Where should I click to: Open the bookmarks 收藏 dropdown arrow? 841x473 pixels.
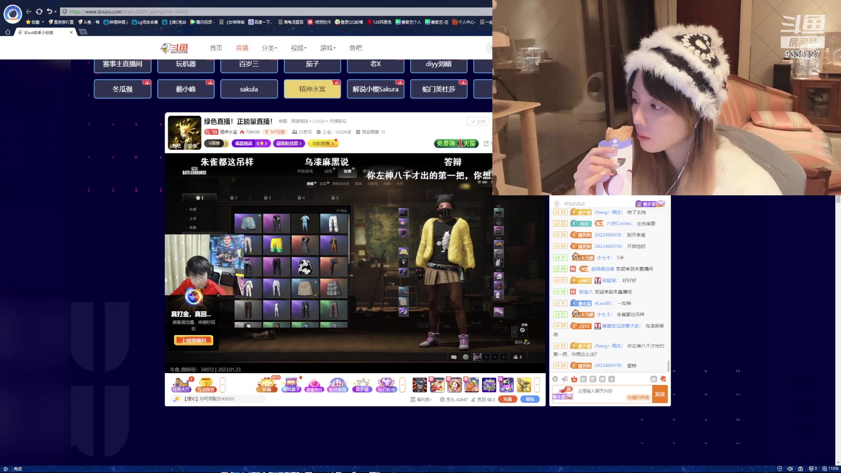43,22
